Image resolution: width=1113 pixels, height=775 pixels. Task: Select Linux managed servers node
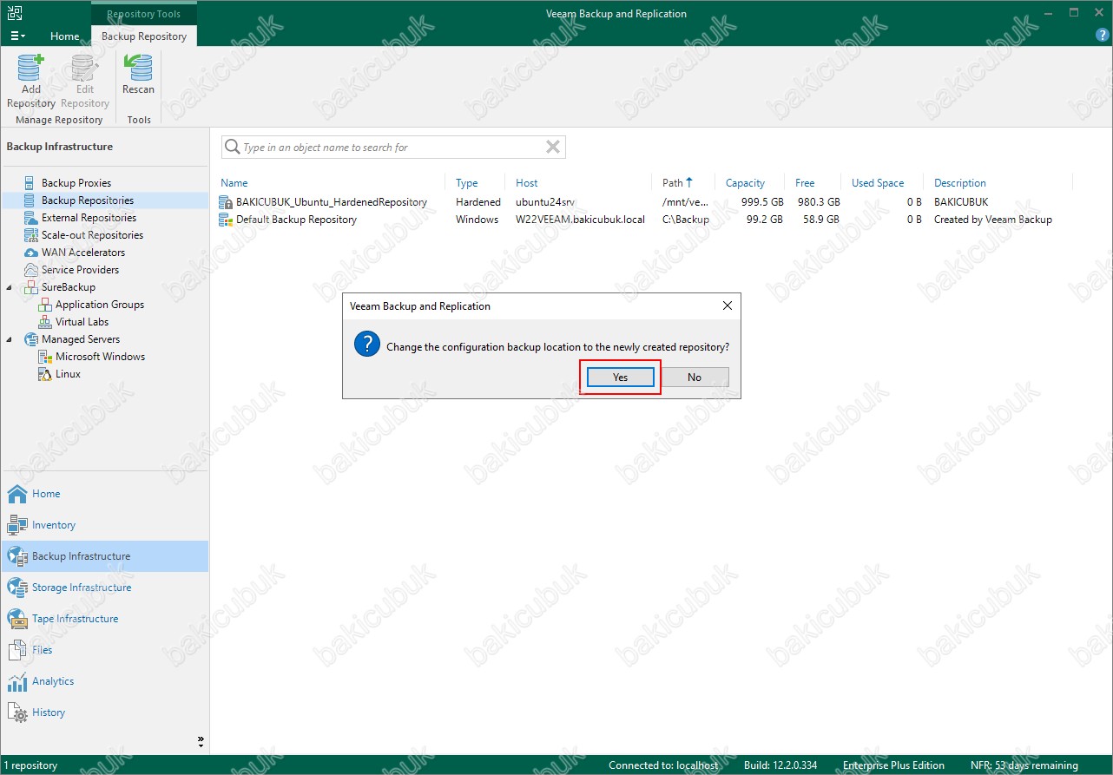tap(68, 374)
